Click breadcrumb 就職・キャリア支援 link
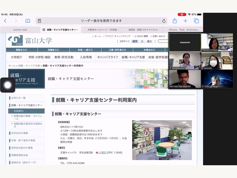 point(29,66)
